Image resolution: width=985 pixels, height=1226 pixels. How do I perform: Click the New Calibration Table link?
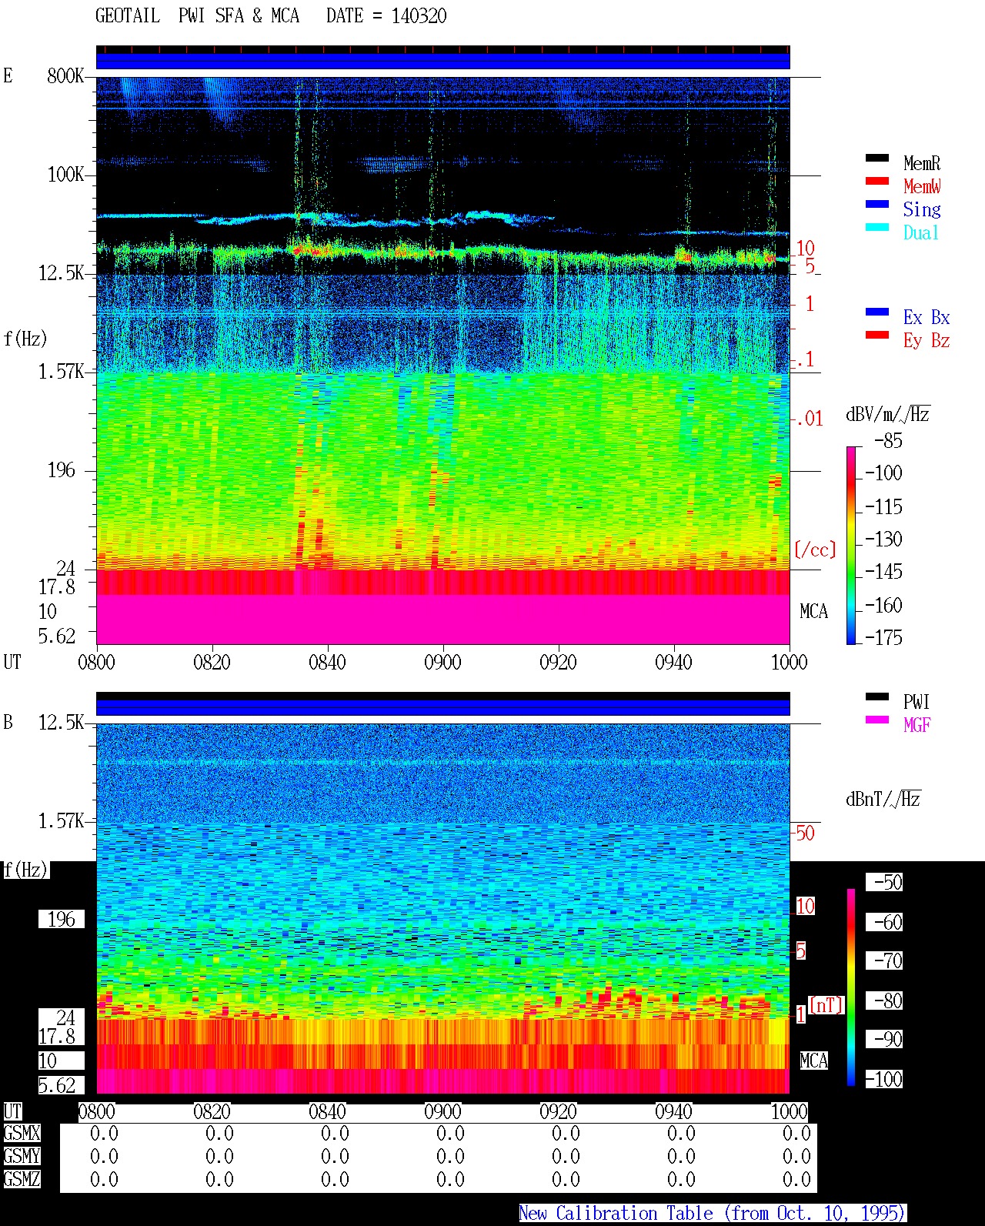713,1214
